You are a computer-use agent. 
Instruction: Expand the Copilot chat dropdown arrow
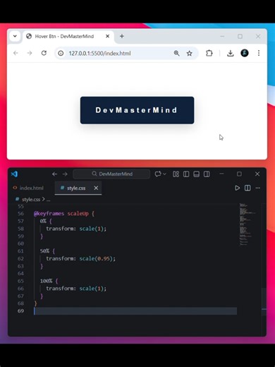(x=164, y=174)
